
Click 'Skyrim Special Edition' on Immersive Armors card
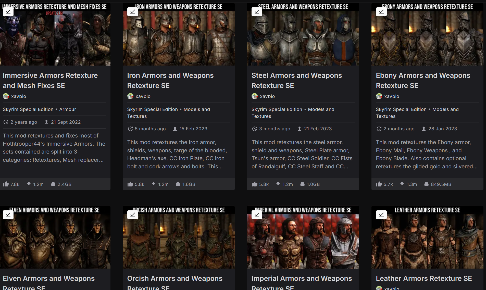coord(28,109)
